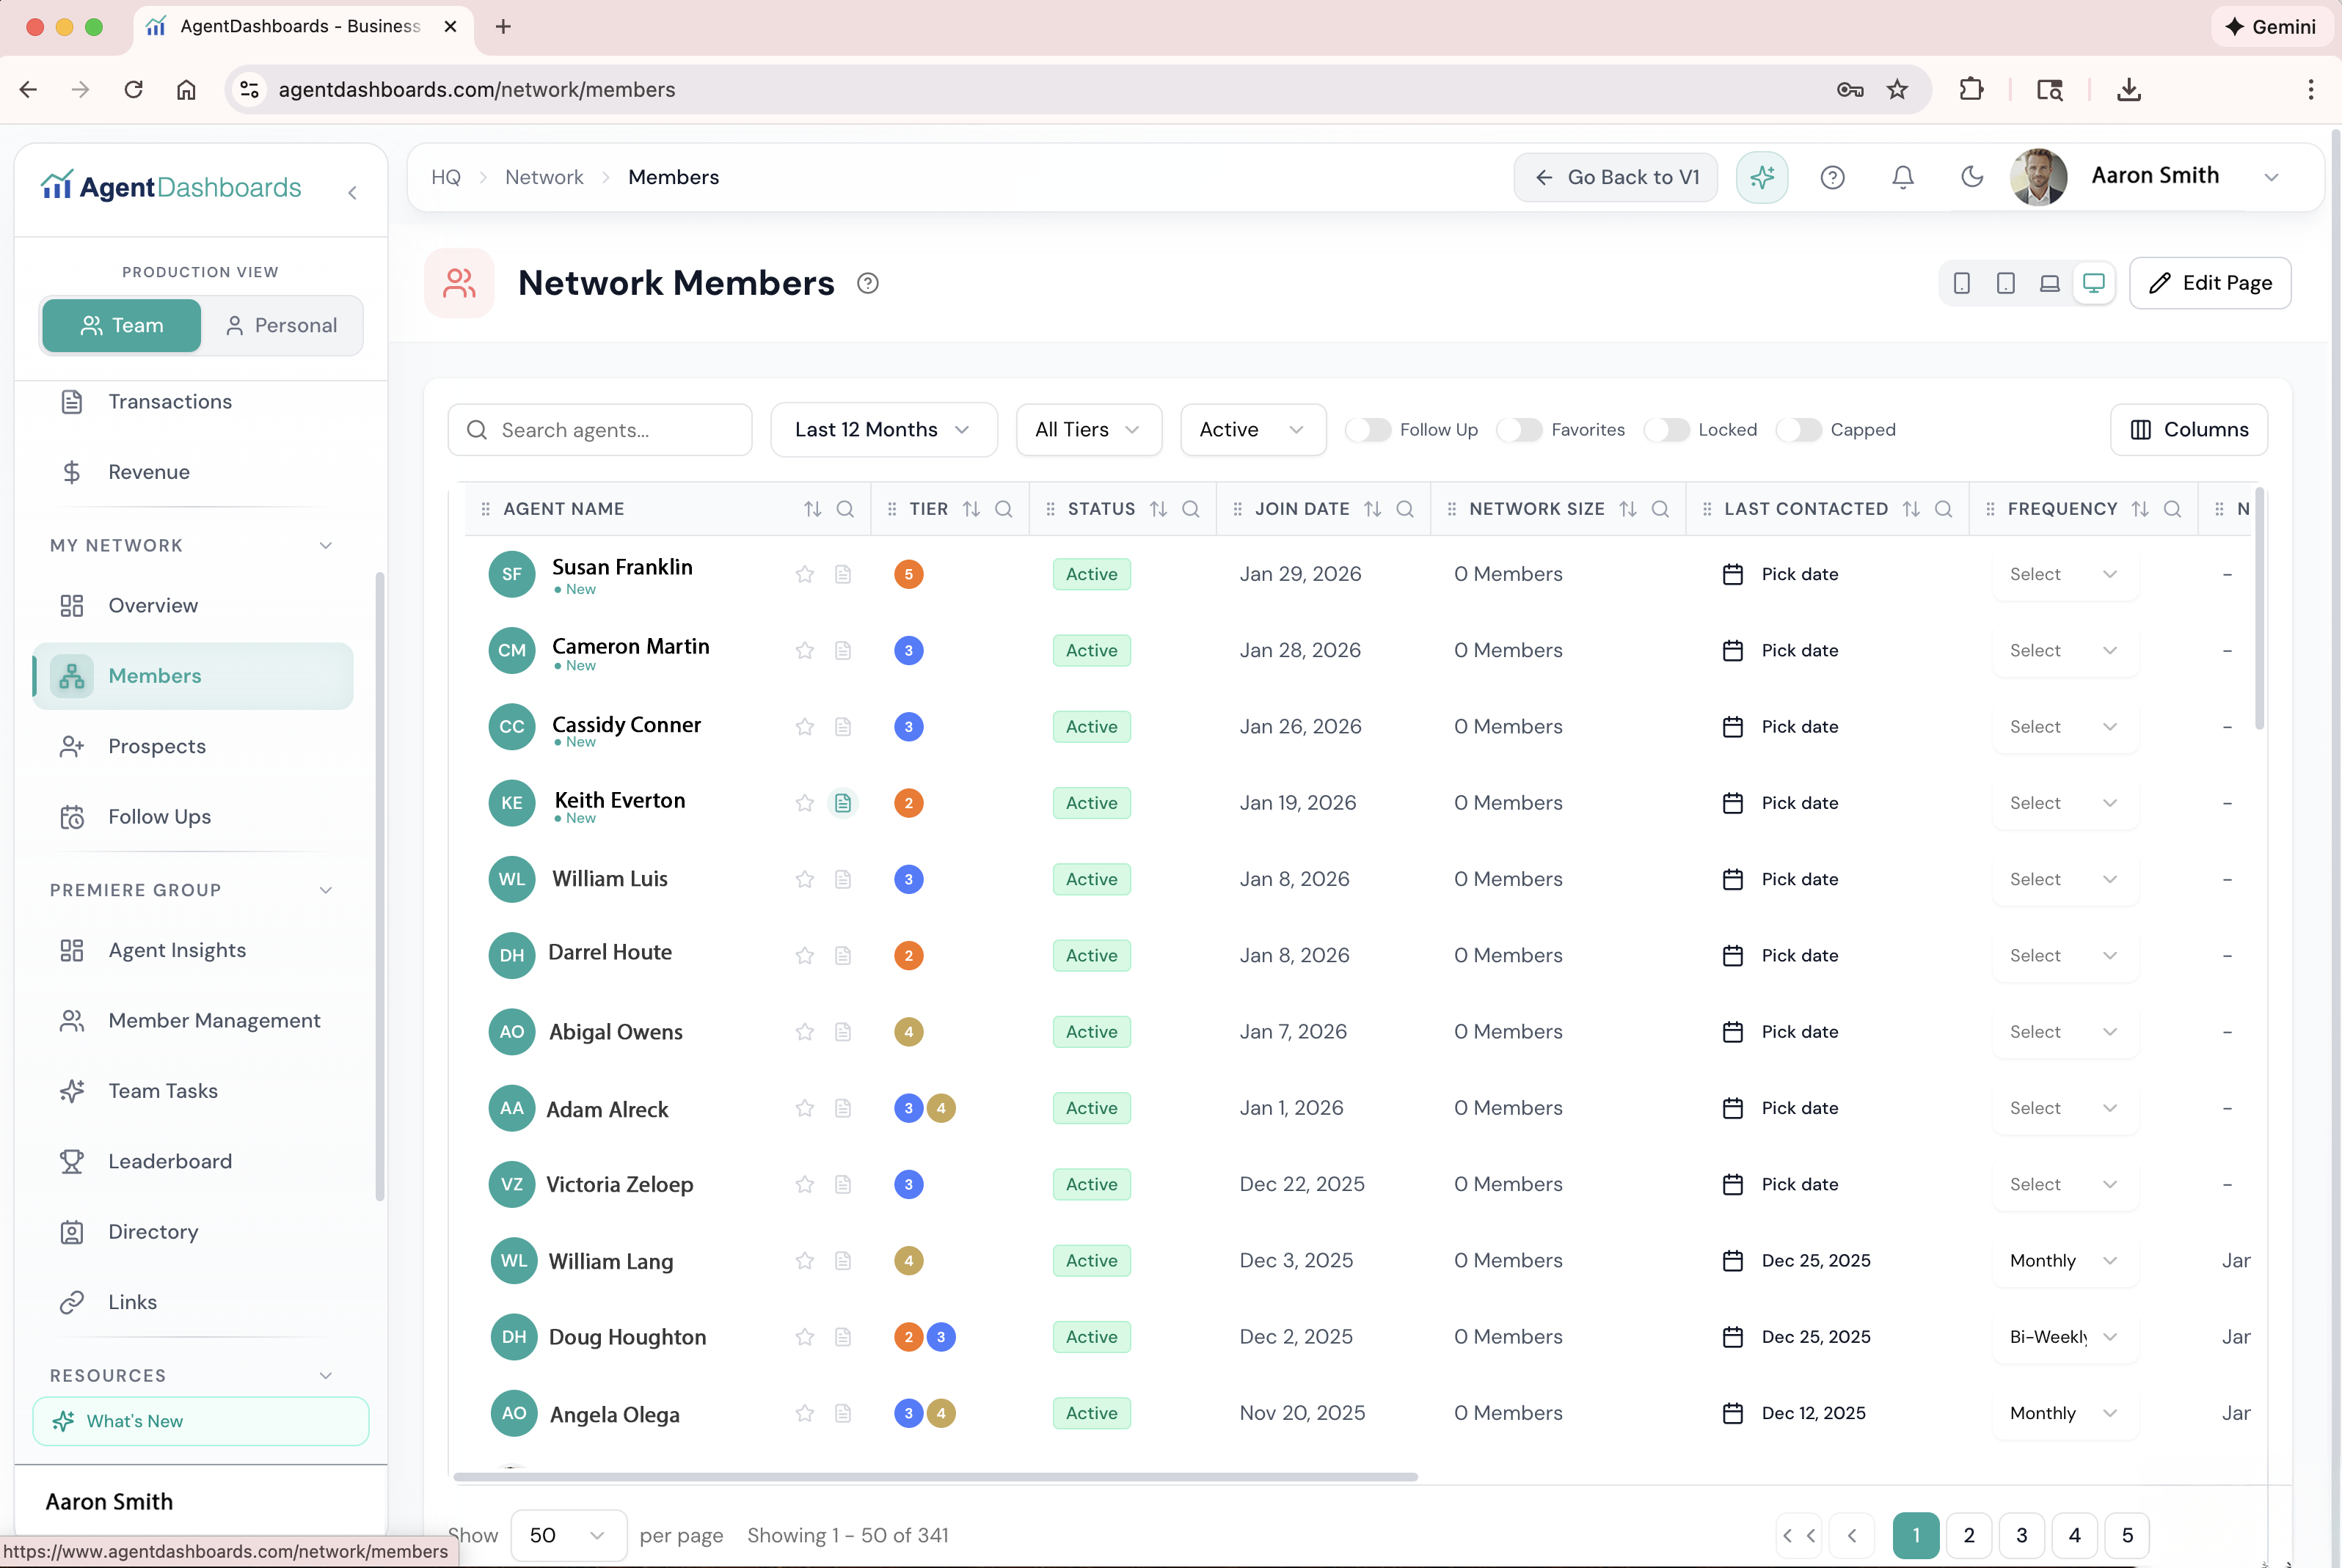This screenshot has width=2342, height=1568.
Task: Open the Help question mark icon
Action: tap(1833, 177)
